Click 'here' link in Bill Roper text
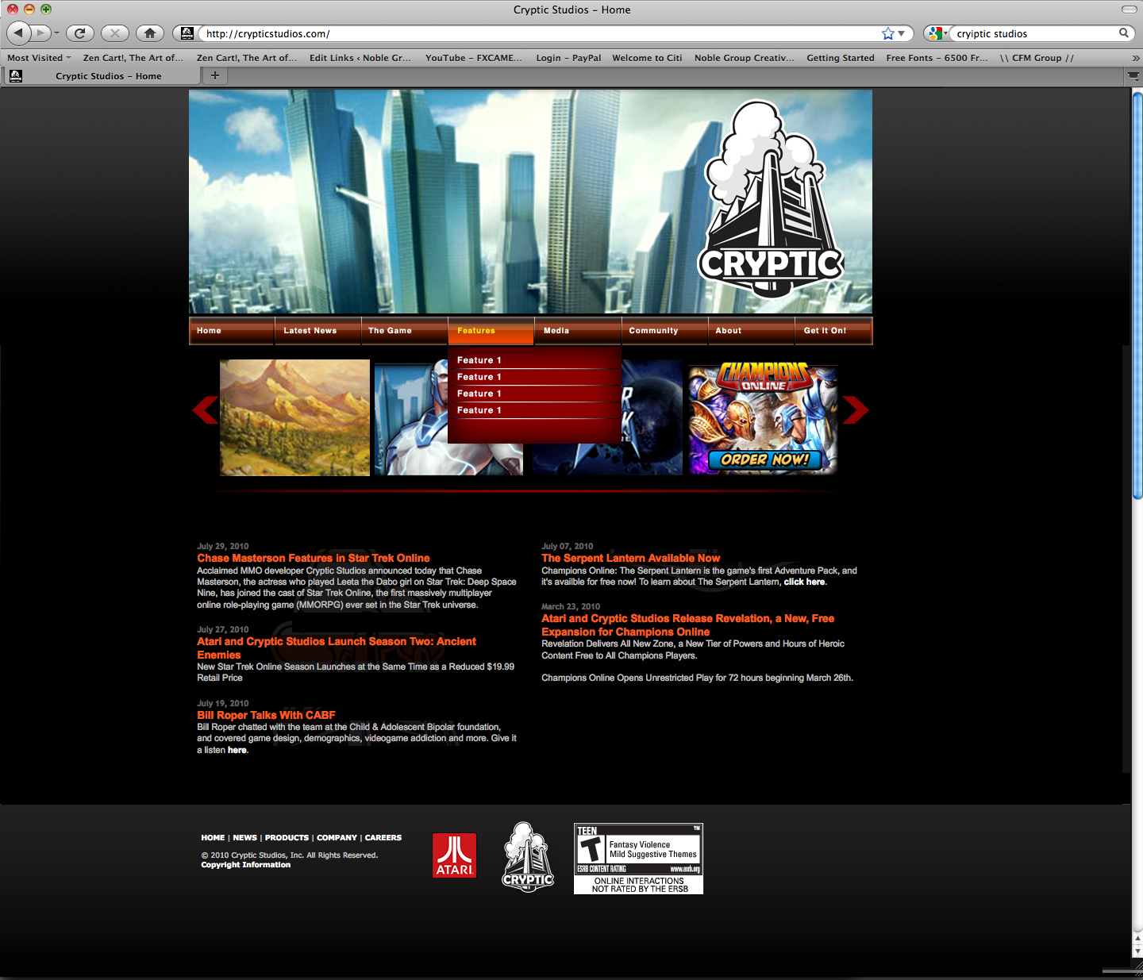The width and height of the screenshot is (1143, 980). pyautogui.click(x=237, y=750)
